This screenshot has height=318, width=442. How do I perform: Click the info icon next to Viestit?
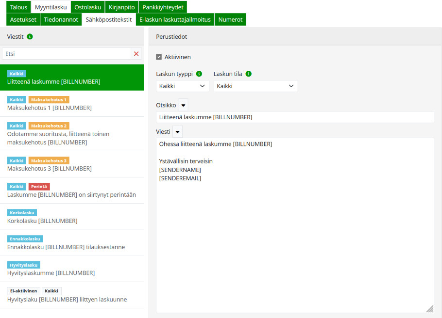(x=30, y=36)
